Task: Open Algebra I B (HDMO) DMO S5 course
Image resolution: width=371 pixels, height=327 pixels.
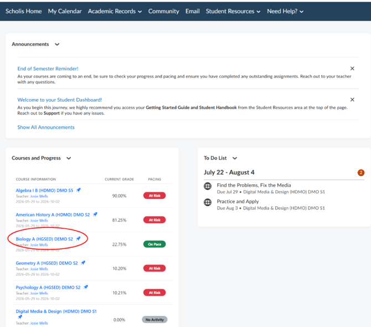Action: pyautogui.click(x=44, y=190)
